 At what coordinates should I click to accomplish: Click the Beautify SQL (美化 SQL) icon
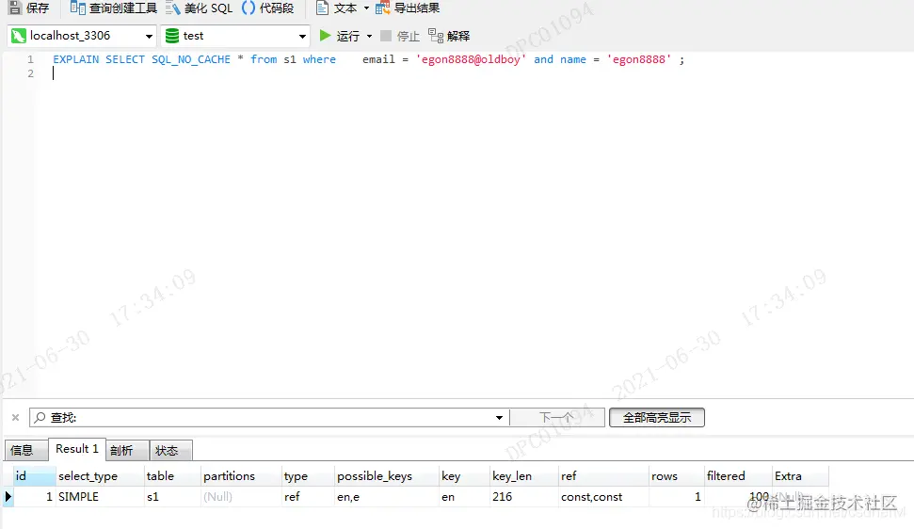point(172,8)
